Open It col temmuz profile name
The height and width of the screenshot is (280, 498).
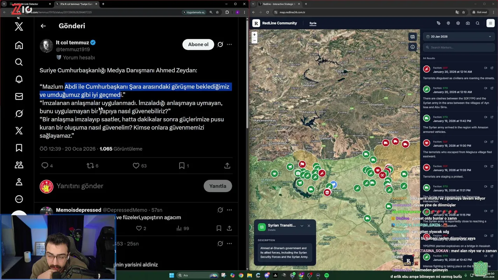[x=72, y=43]
